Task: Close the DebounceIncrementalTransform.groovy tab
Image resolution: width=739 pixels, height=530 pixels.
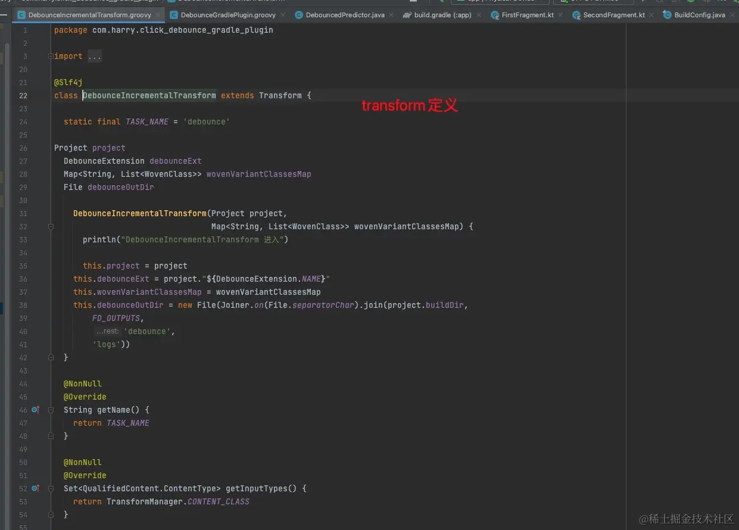Action: [158, 15]
